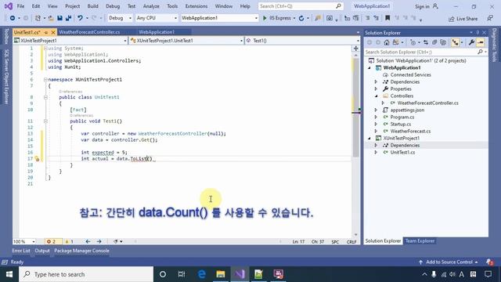Image resolution: width=501 pixels, height=282 pixels.
Task: Toggle pin on UnitTest1.cs tab
Action: (46, 32)
